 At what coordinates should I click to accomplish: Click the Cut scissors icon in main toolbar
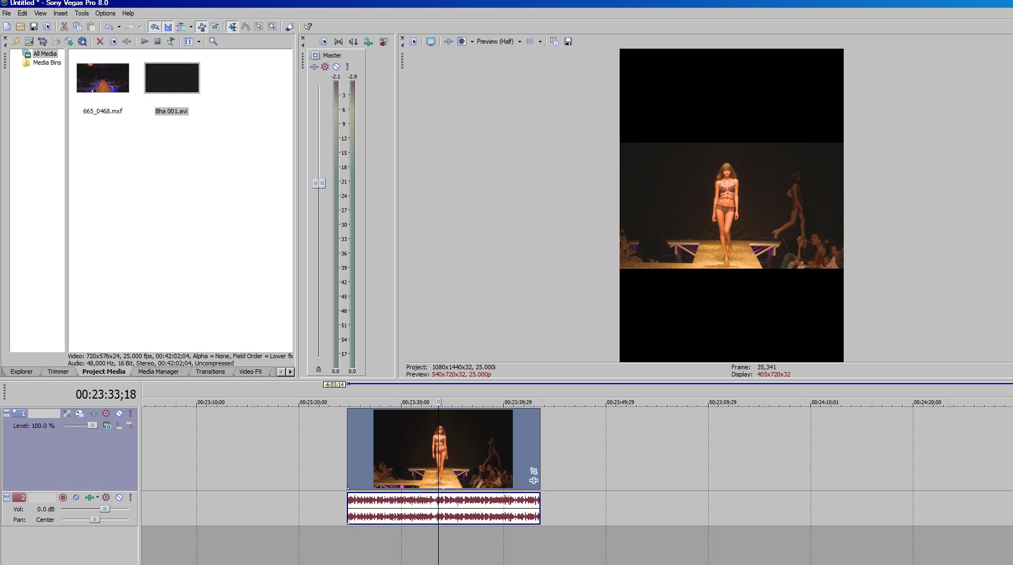point(64,27)
